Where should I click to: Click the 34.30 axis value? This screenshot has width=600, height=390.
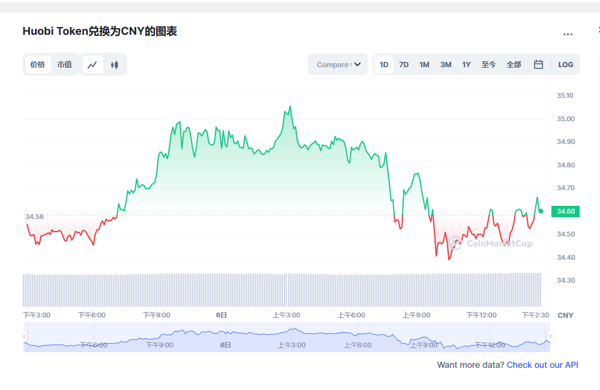click(x=566, y=281)
